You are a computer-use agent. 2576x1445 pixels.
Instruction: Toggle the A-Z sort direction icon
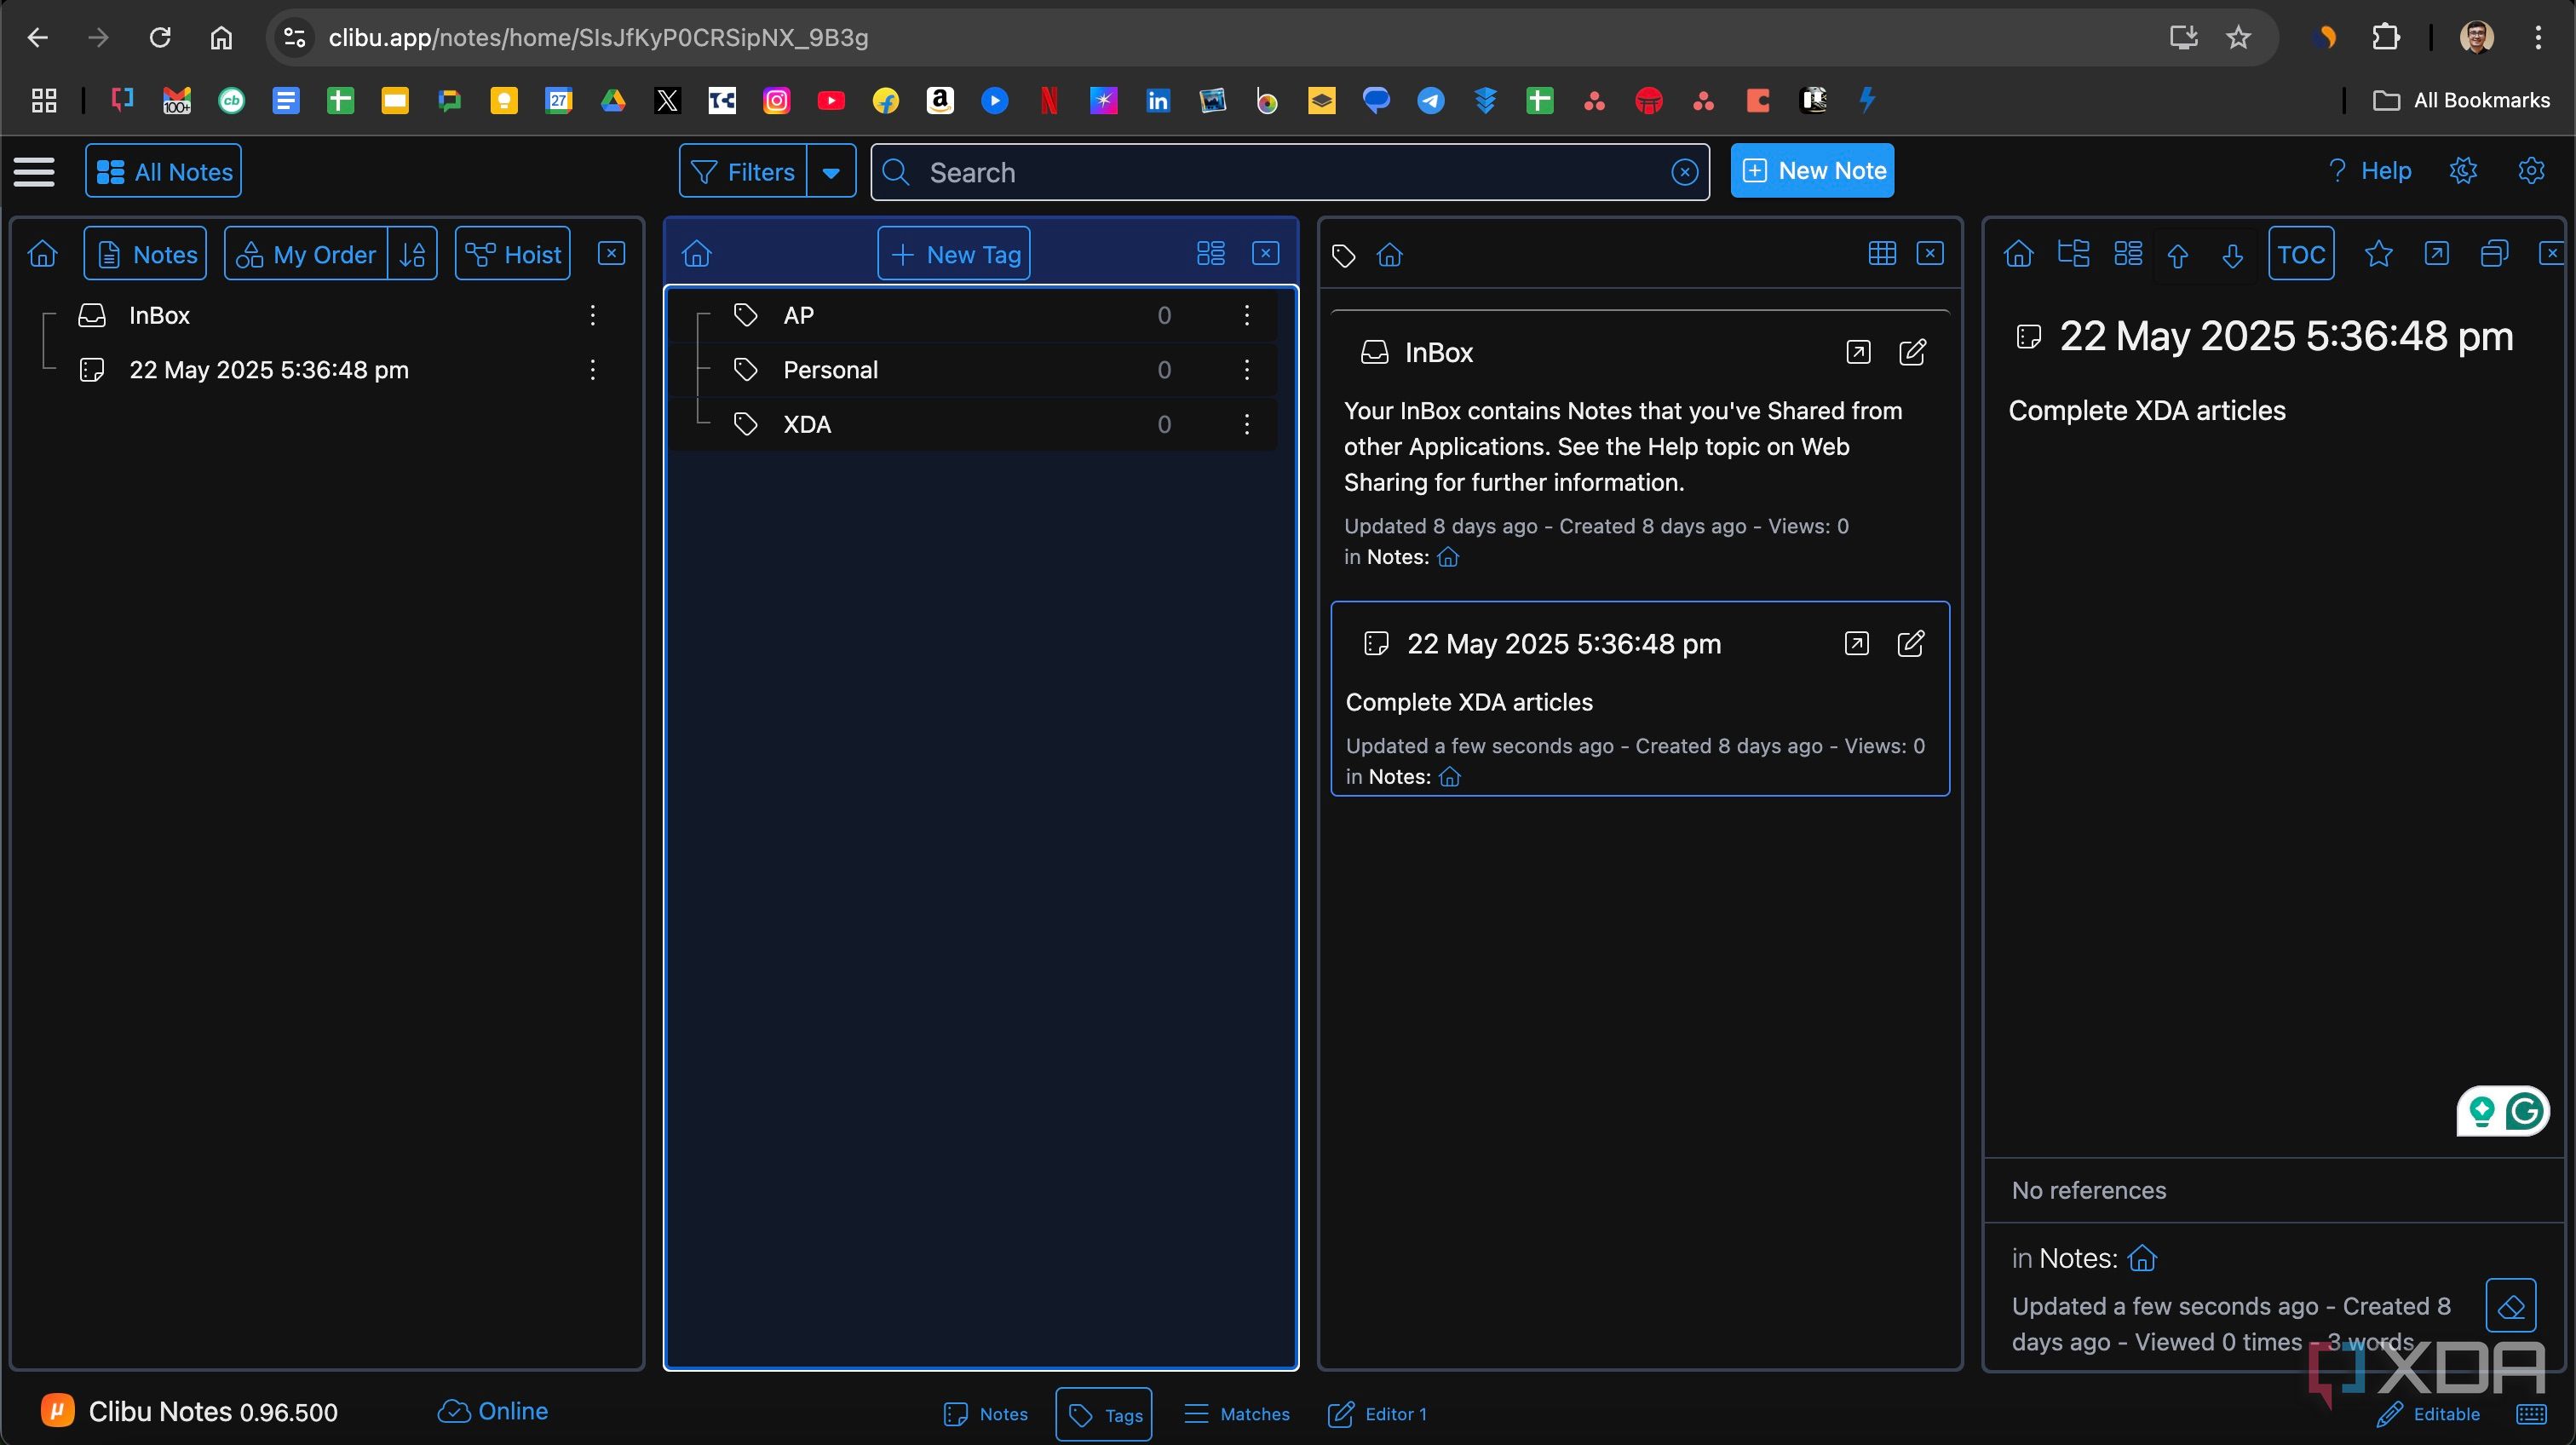[x=413, y=254]
